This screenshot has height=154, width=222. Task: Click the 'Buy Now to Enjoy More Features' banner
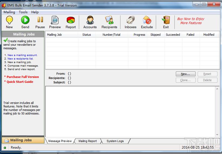(191, 21)
